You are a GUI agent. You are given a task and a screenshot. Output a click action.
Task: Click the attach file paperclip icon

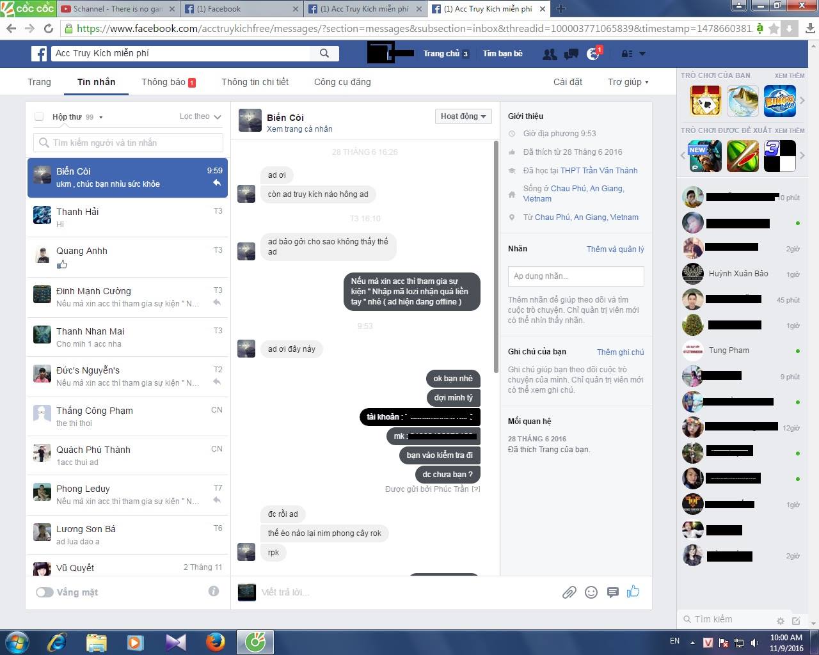coord(569,592)
